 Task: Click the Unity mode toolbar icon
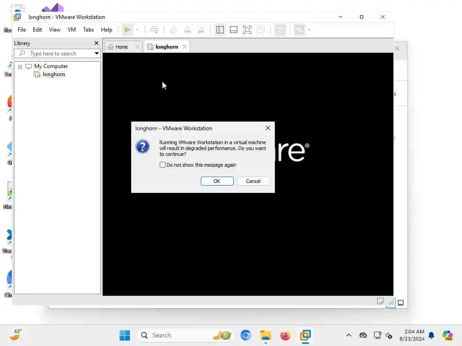coord(261,30)
